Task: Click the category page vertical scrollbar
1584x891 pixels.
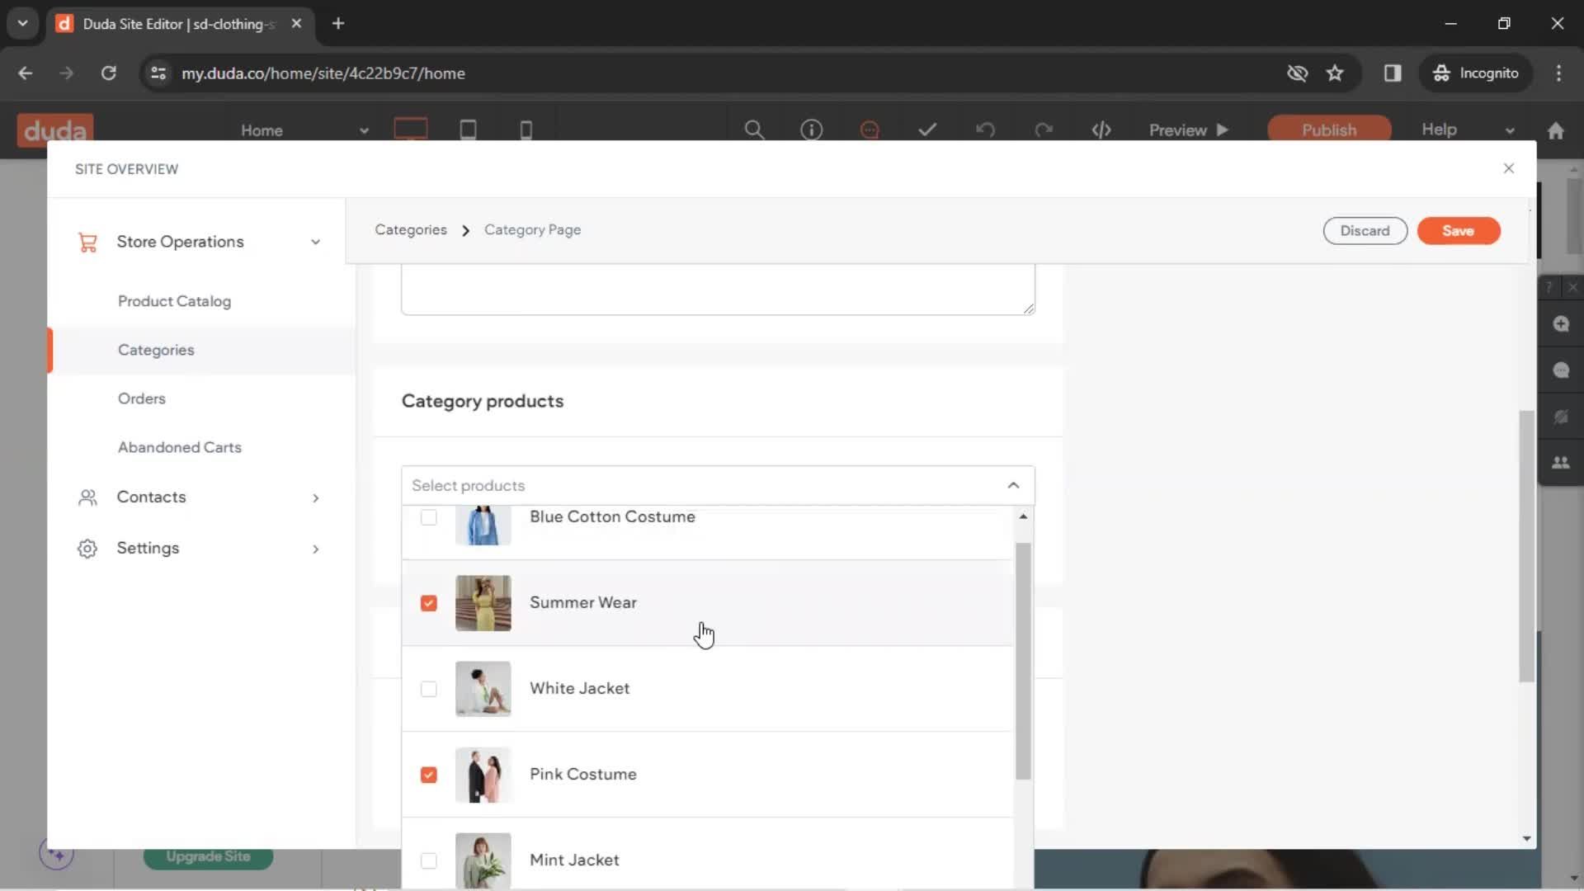Action: [1526, 546]
